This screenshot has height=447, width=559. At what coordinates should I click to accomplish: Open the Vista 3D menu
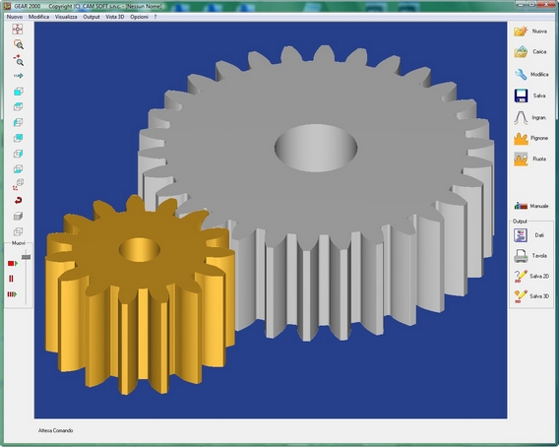pos(115,17)
